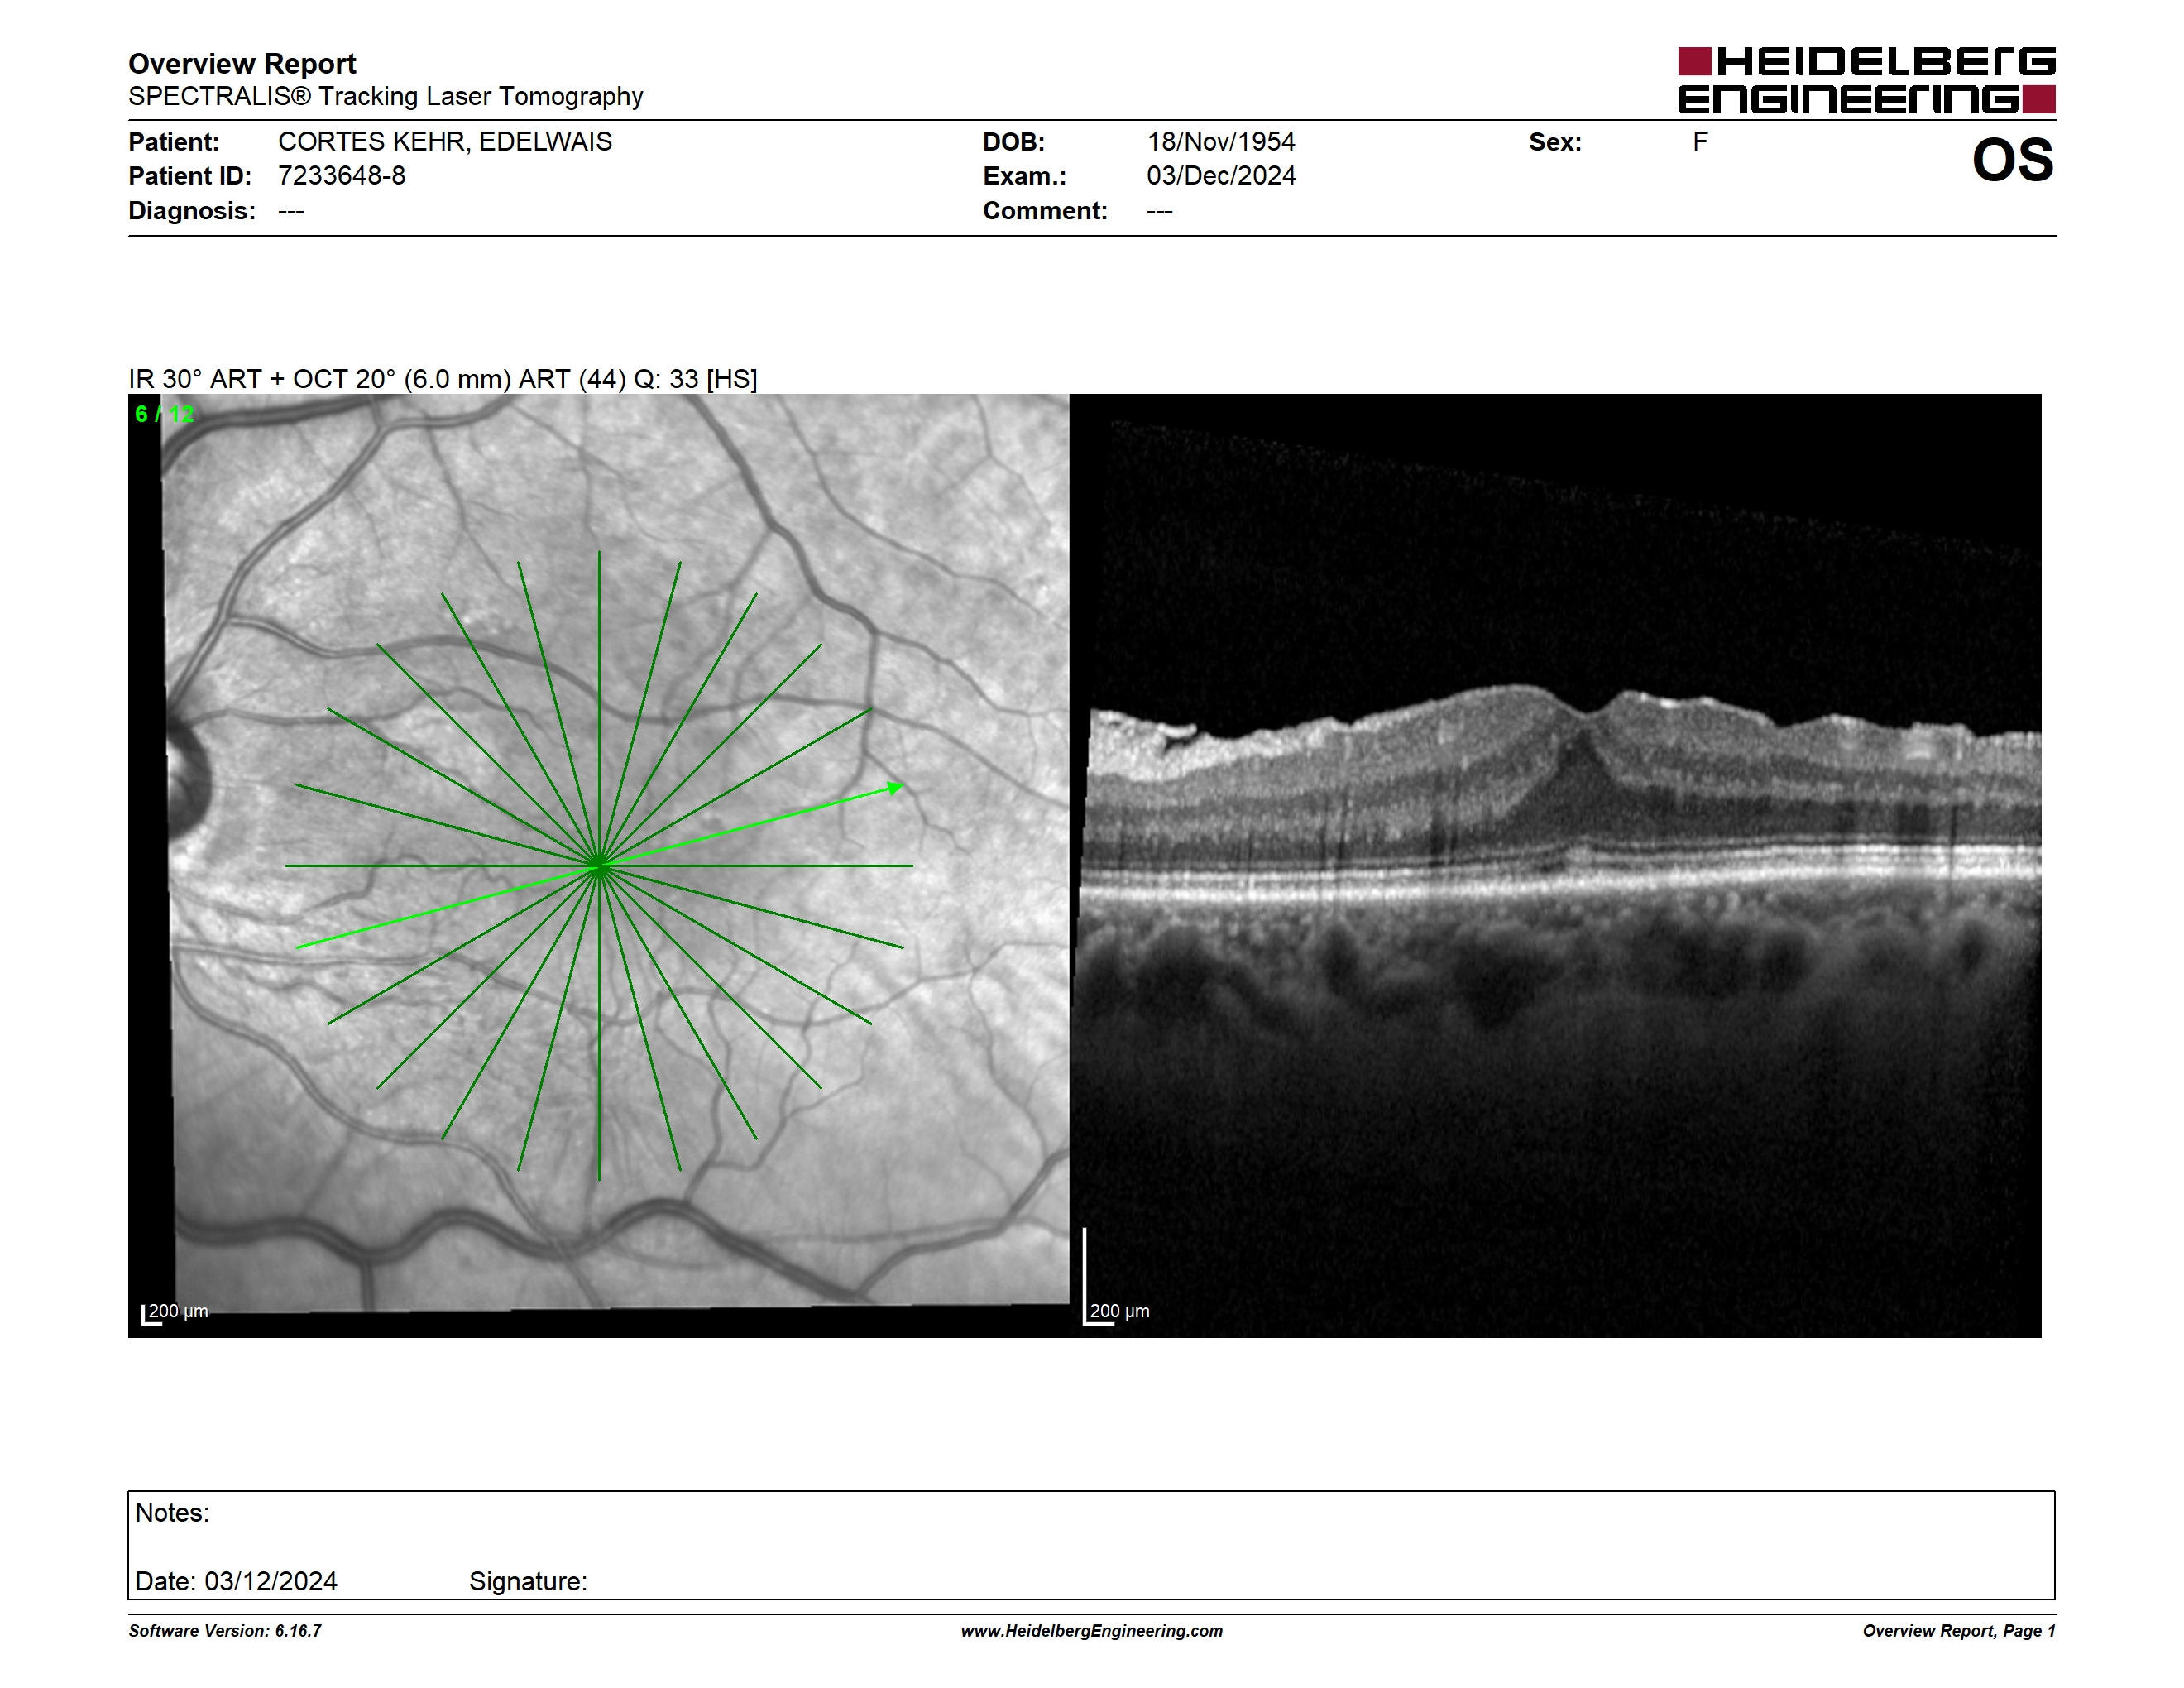The image size is (2184, 1688).
Task: Click the 'Exam.:' label
Action: 1024,176
